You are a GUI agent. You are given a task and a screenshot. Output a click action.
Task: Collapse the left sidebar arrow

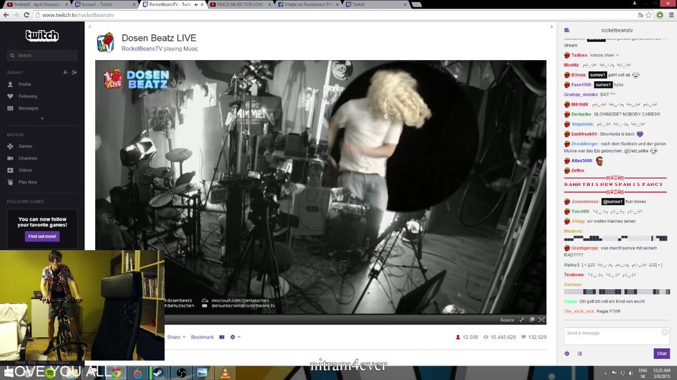click(90, 26)
